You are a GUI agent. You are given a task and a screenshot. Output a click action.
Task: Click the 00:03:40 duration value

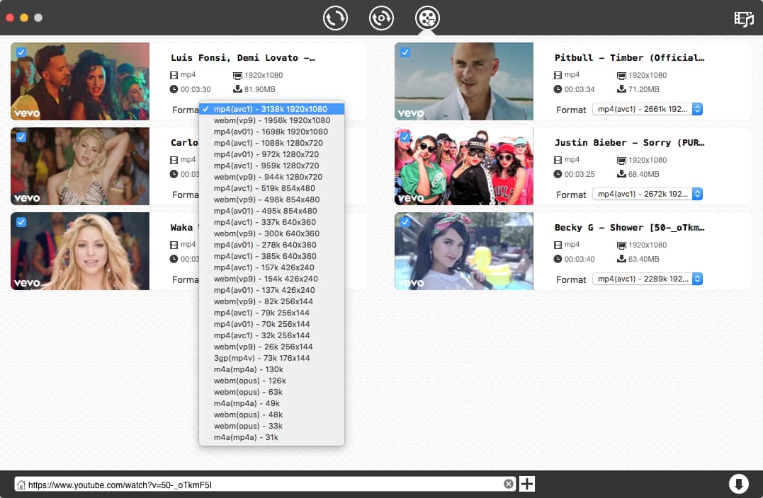pyautogui.click(x=580, y=259)
